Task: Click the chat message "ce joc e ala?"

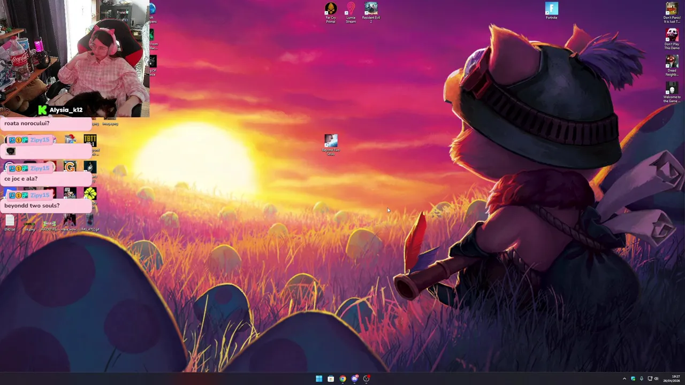Action: [21, 179]
